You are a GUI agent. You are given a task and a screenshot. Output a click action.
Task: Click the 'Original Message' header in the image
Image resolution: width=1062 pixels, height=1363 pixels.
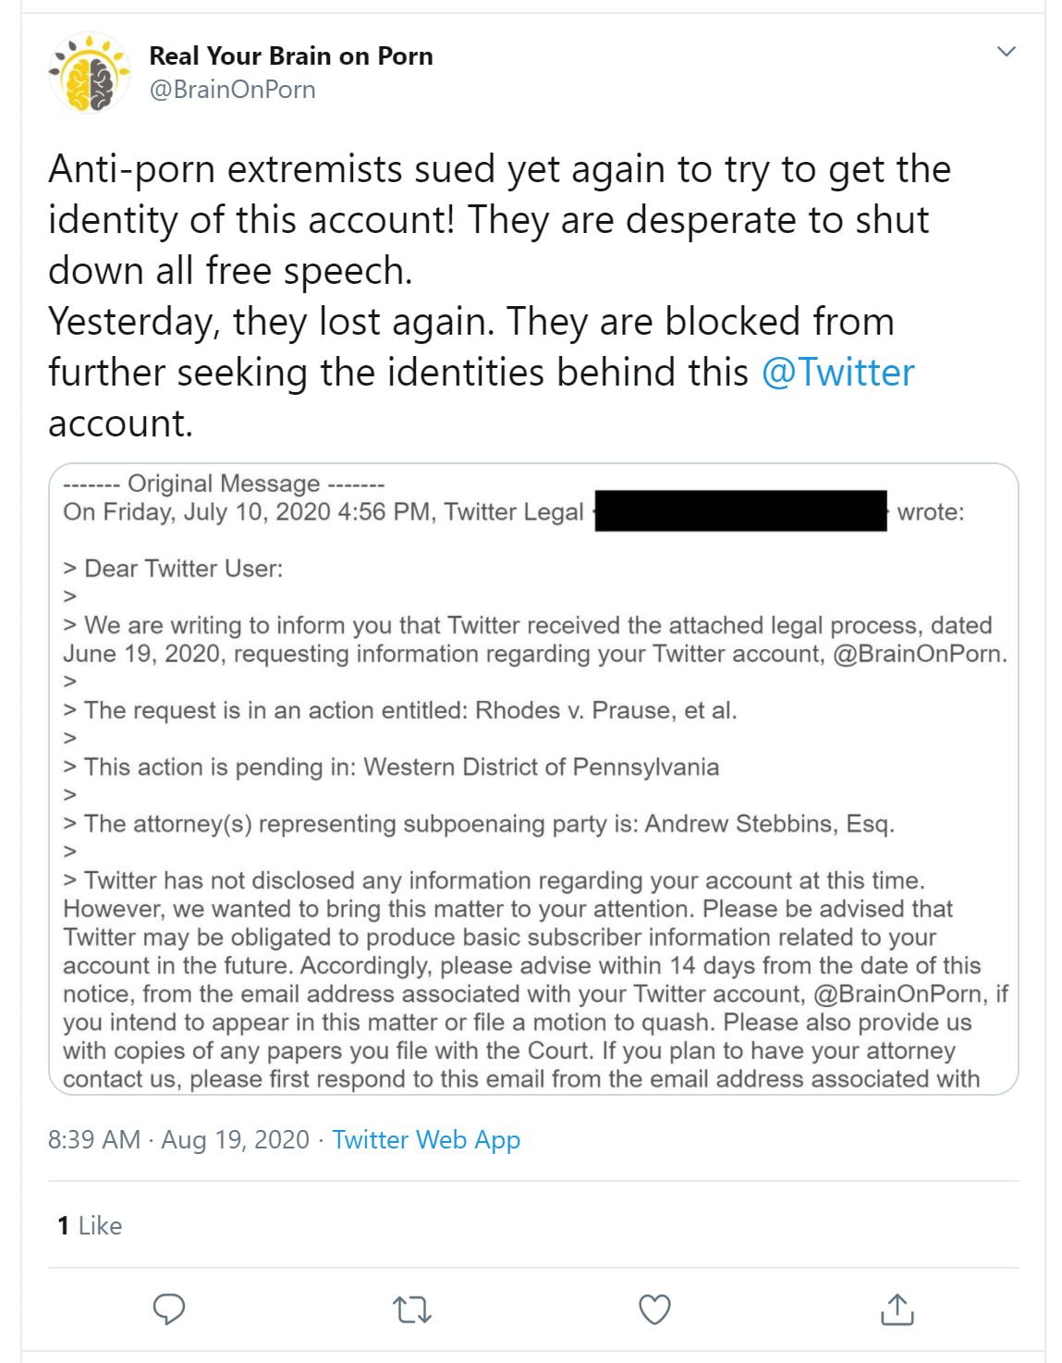(224, 484)
